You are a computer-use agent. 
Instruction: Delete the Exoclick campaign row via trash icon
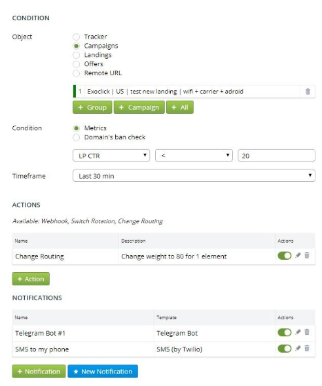[308, 92]
